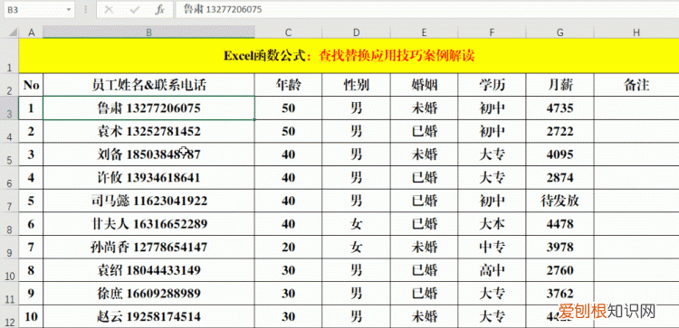The height and width of the screenshot is (328, 679).
Task: Click salary cell 2874
Action: click(x=559, y=177)
